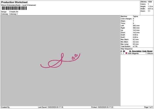The image size is (154, 109).
Task: Select the EndX value 0.00 in
Action: point(136,35)
